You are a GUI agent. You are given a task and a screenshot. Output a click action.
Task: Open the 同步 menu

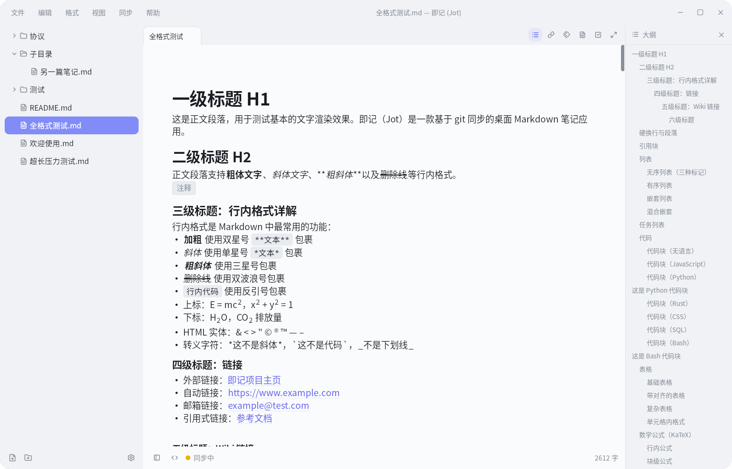coord(126,13)
